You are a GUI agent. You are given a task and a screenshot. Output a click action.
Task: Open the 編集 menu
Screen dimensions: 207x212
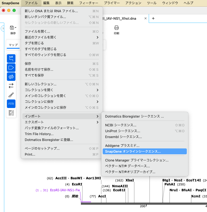coord(46,3)
